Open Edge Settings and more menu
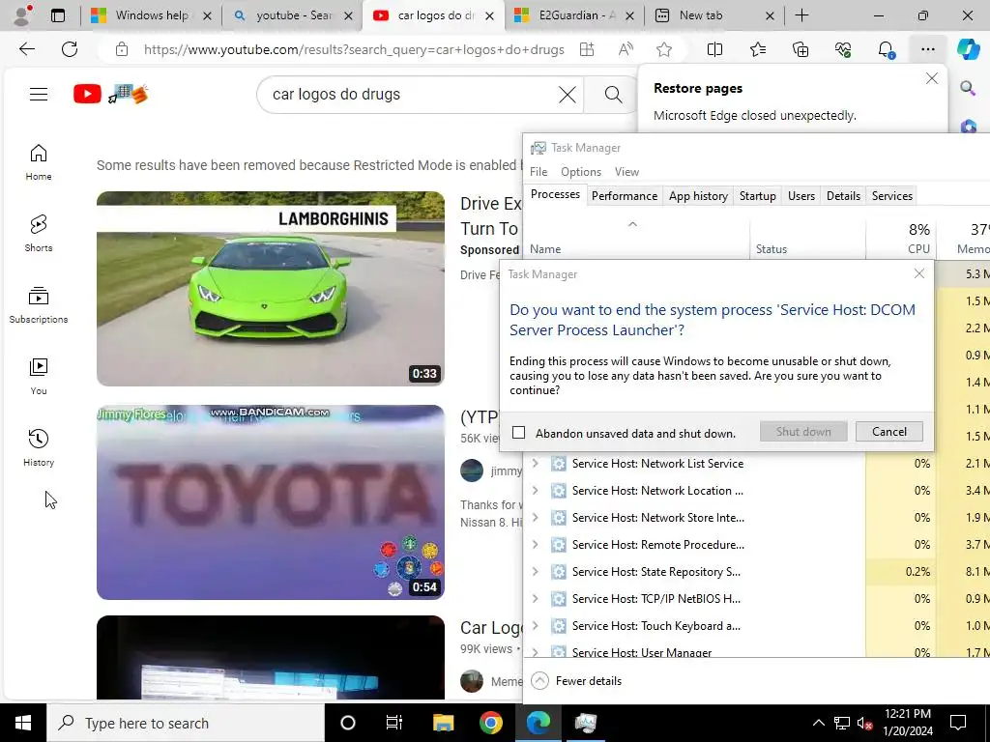 pos(927,49)
